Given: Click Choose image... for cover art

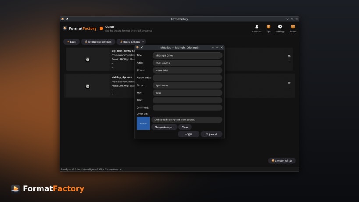Looking at the screenshot, I should 164,127.
